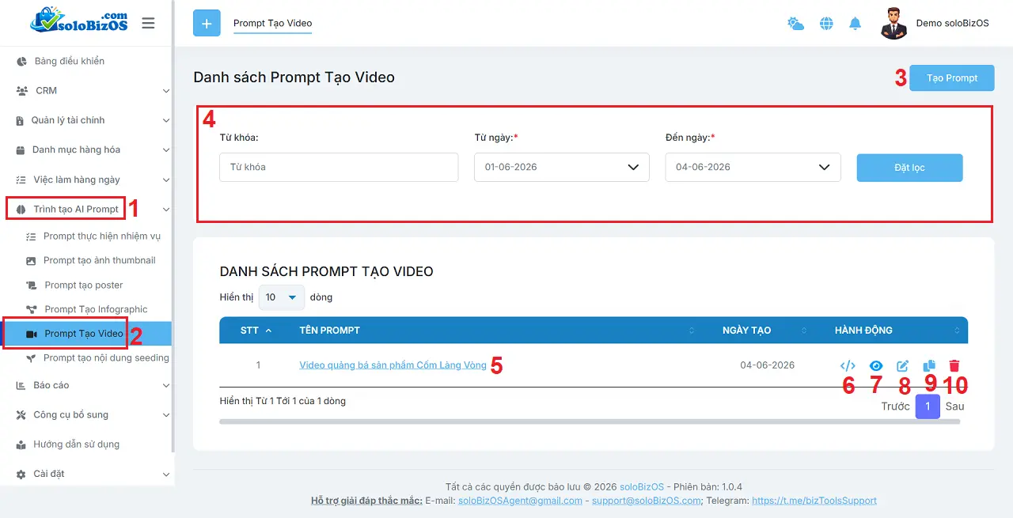Duplicate the prompt with copy icon

click(929, 365)
